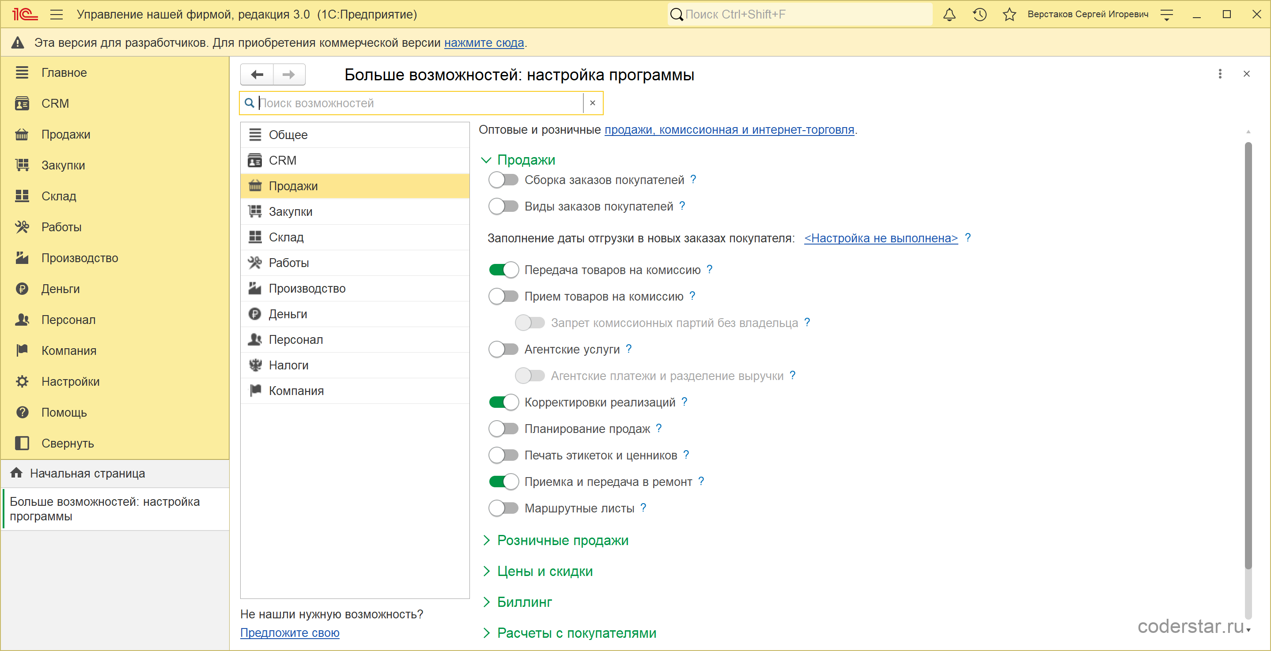
Task: Enable Печать этикеток и ценников toggle
Action: 504,455
